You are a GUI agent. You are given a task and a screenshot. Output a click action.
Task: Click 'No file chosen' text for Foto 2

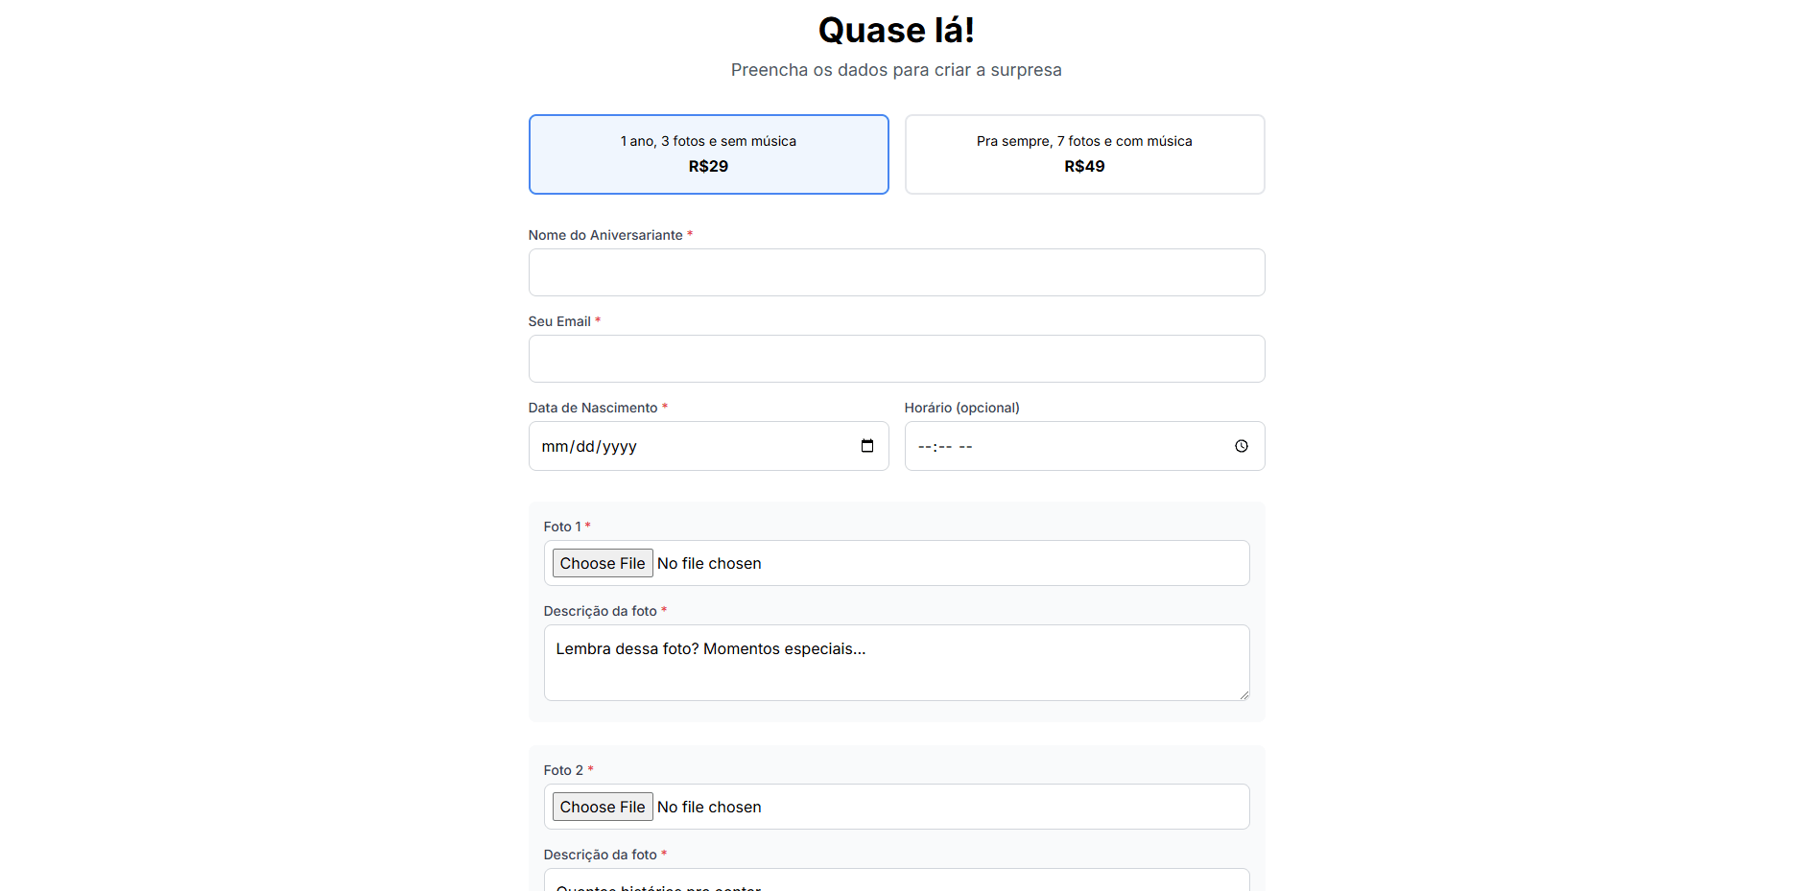click(x=709, y=808)
